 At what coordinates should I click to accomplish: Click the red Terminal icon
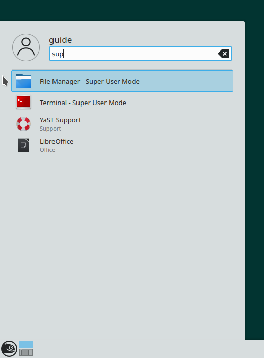[x=23, y=102]
